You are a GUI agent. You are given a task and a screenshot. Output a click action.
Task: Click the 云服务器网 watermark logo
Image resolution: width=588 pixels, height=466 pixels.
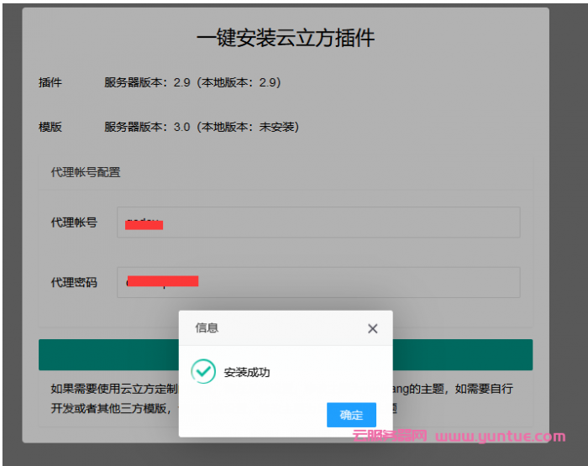click(x=391, y=437)
